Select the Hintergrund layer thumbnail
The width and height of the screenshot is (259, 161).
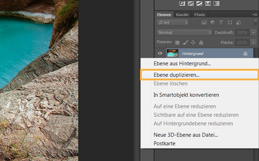(173, 53)
